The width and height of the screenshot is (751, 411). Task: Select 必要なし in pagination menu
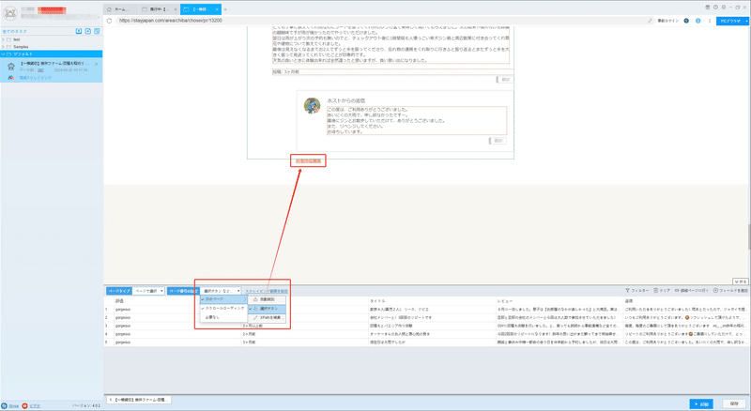223,317
